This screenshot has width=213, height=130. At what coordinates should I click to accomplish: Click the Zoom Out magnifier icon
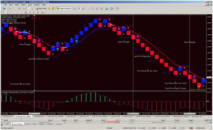[x=92, y=9]
